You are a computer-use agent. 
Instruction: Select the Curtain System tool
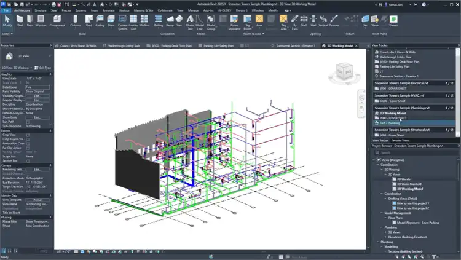(122, 22)
